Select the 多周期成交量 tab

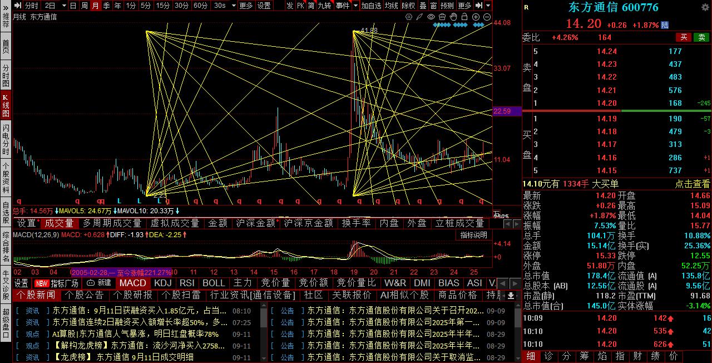click(112, 223)
